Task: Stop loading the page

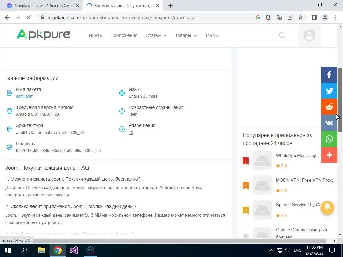Action: pyautogui.click(x=29, y=17)
